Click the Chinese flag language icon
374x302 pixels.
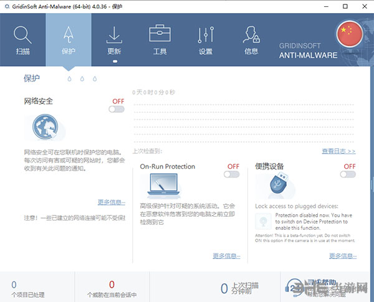coord(350,34)
